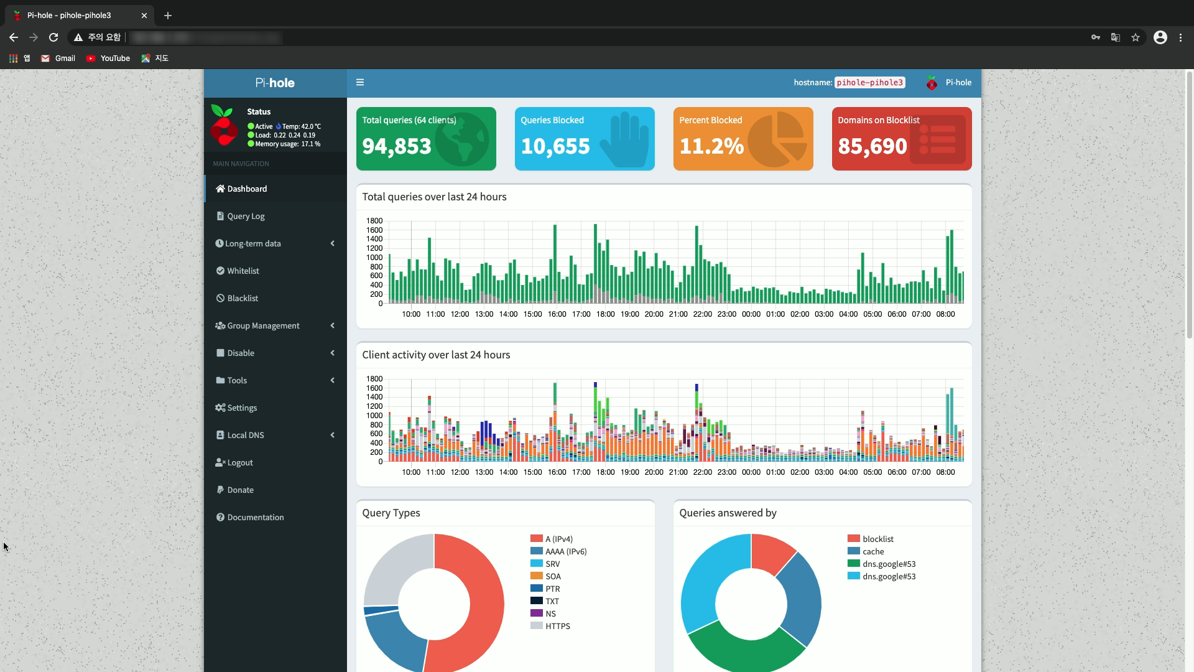The height and width of the screenshot is (672, 1194).
Task: Toggle the sidebar hamburger menu icon
Action: (x=359, y=82)
